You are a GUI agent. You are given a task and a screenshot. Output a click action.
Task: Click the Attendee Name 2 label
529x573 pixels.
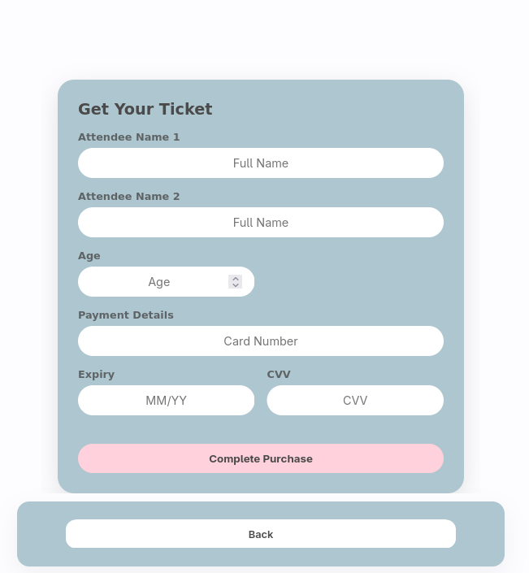coord(128,197)
